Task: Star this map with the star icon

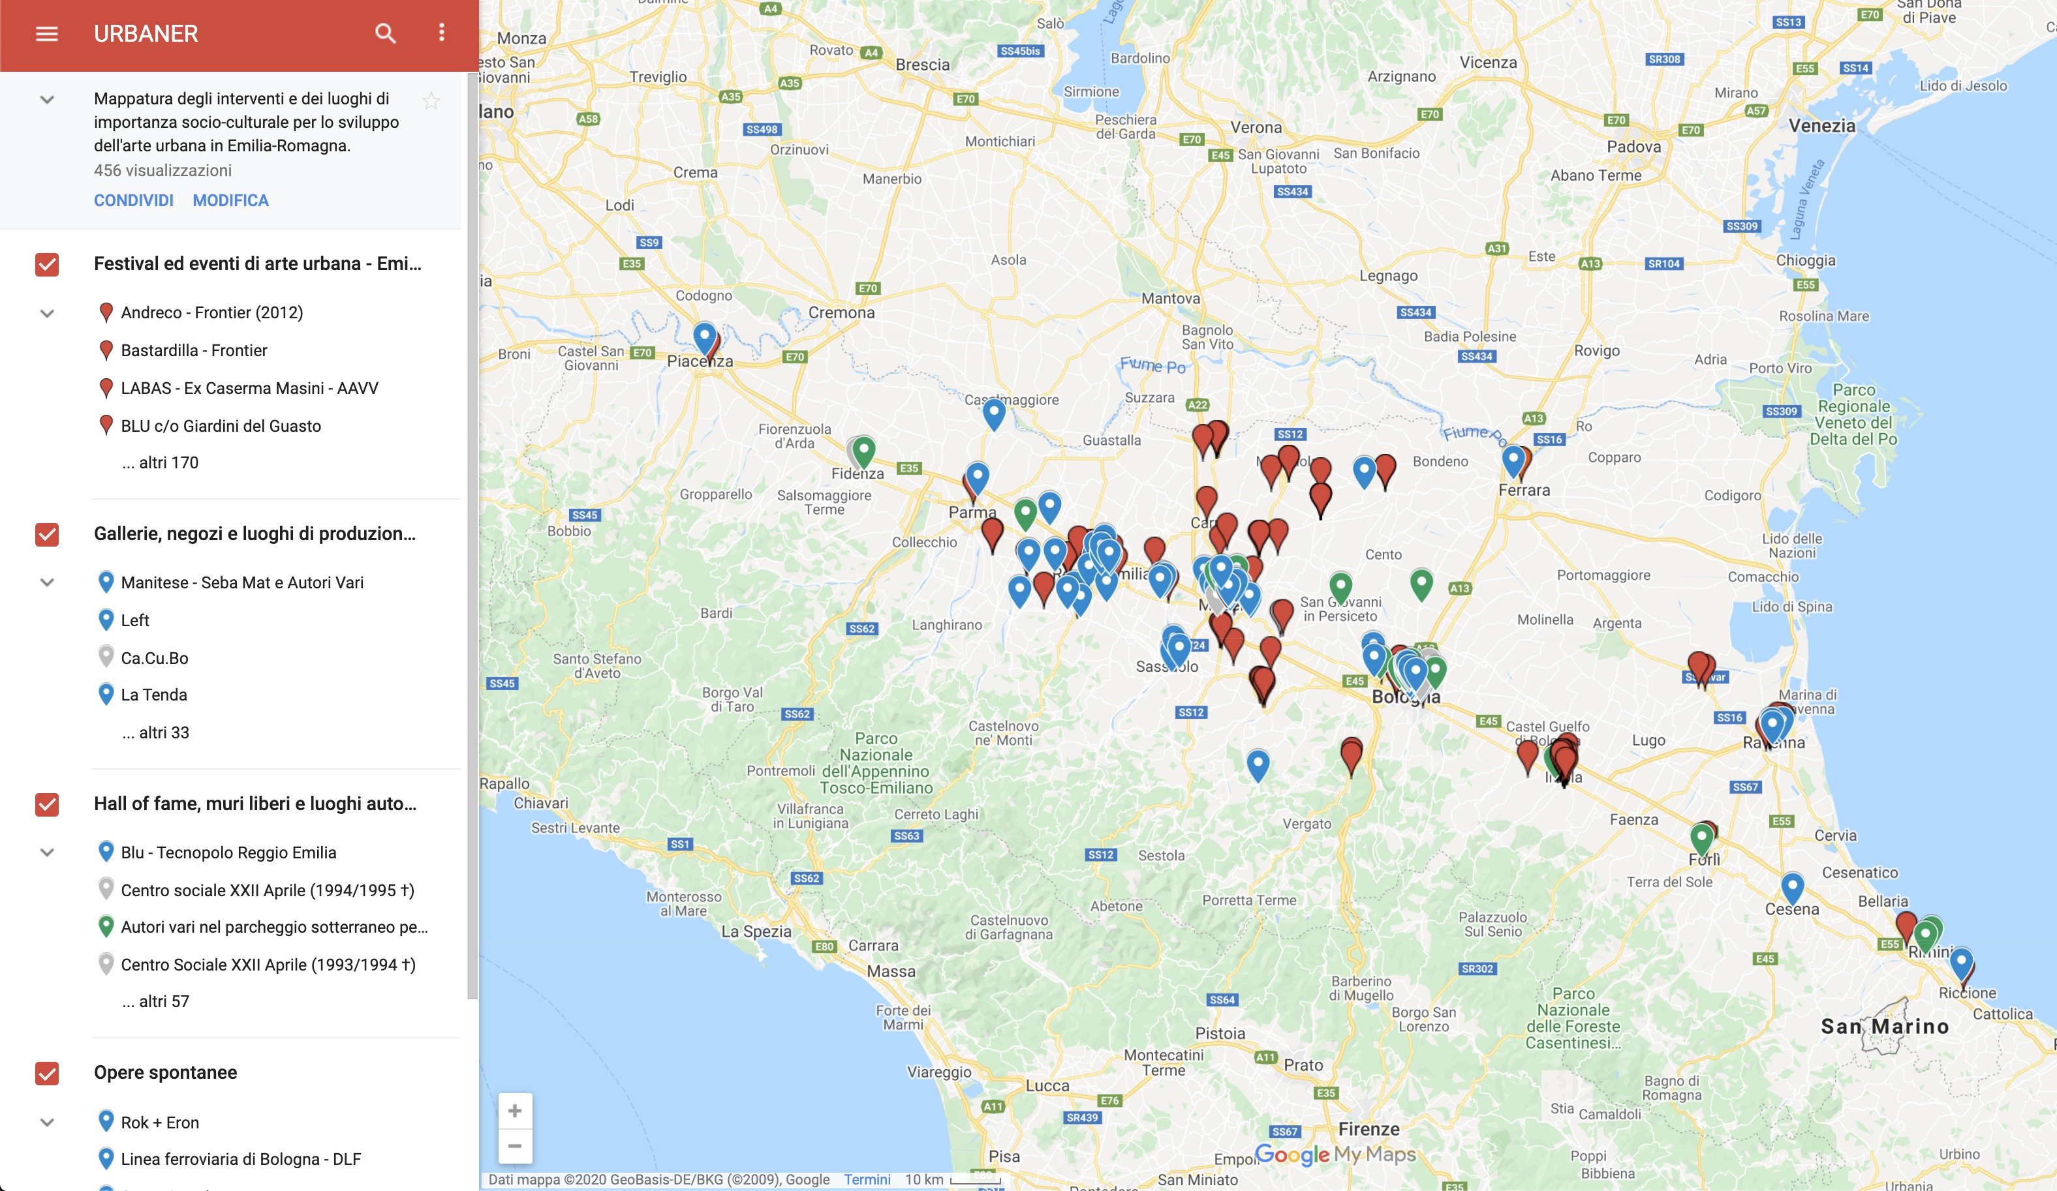Action: (431, 101)
